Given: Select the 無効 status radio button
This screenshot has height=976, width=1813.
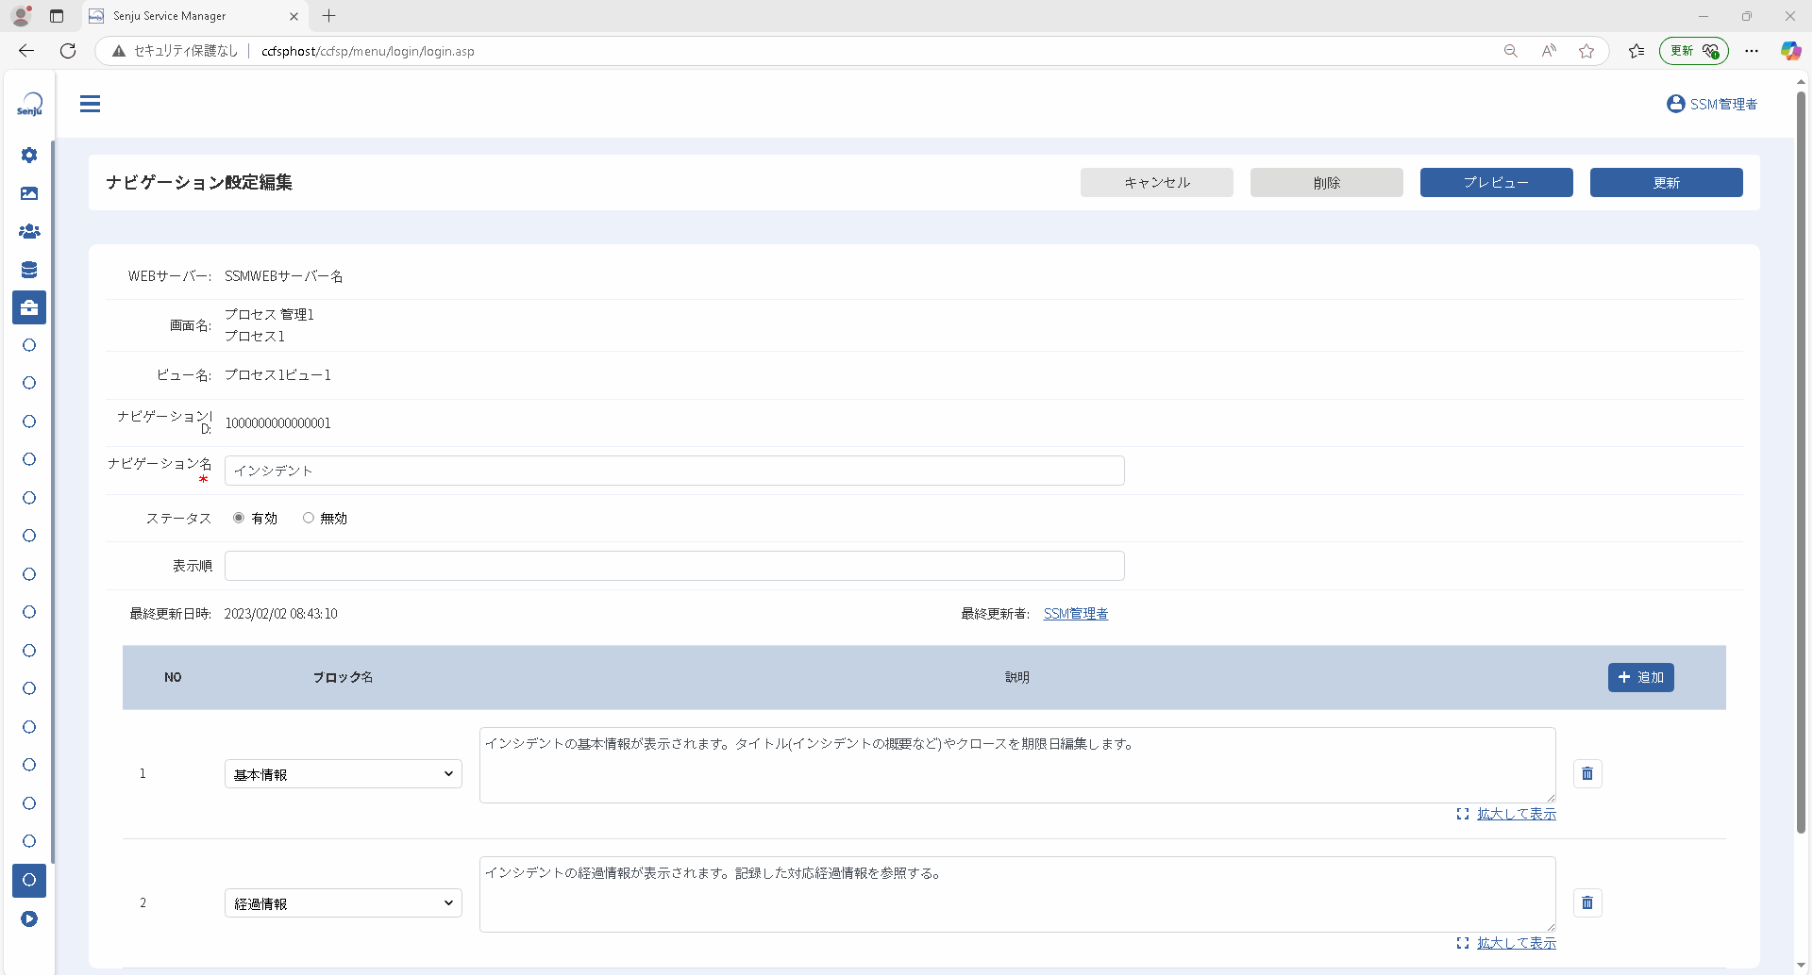Looking at the screenshot, I should tap(308, 518).
